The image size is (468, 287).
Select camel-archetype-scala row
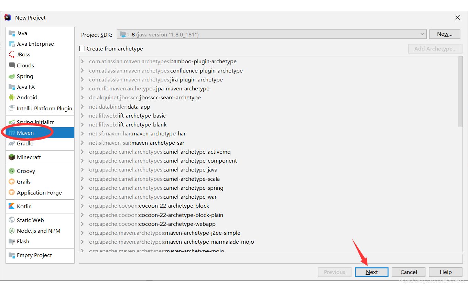tap(269, 179)
